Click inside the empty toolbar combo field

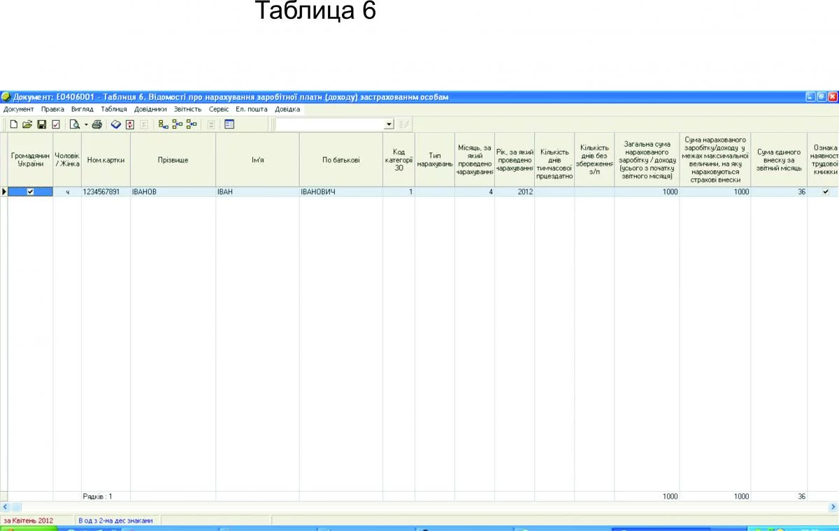329,124
